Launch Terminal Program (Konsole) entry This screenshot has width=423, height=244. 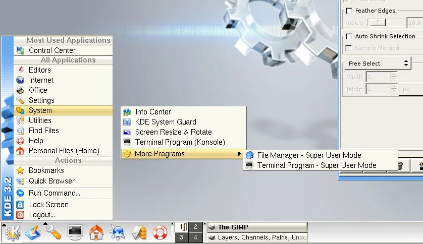click(x=180, y=142)
